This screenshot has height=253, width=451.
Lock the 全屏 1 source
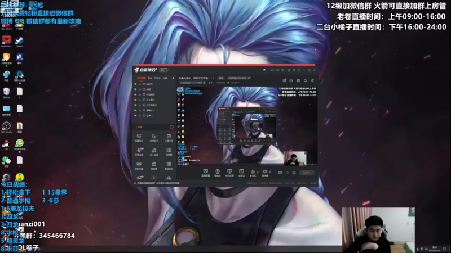(140, 115)
